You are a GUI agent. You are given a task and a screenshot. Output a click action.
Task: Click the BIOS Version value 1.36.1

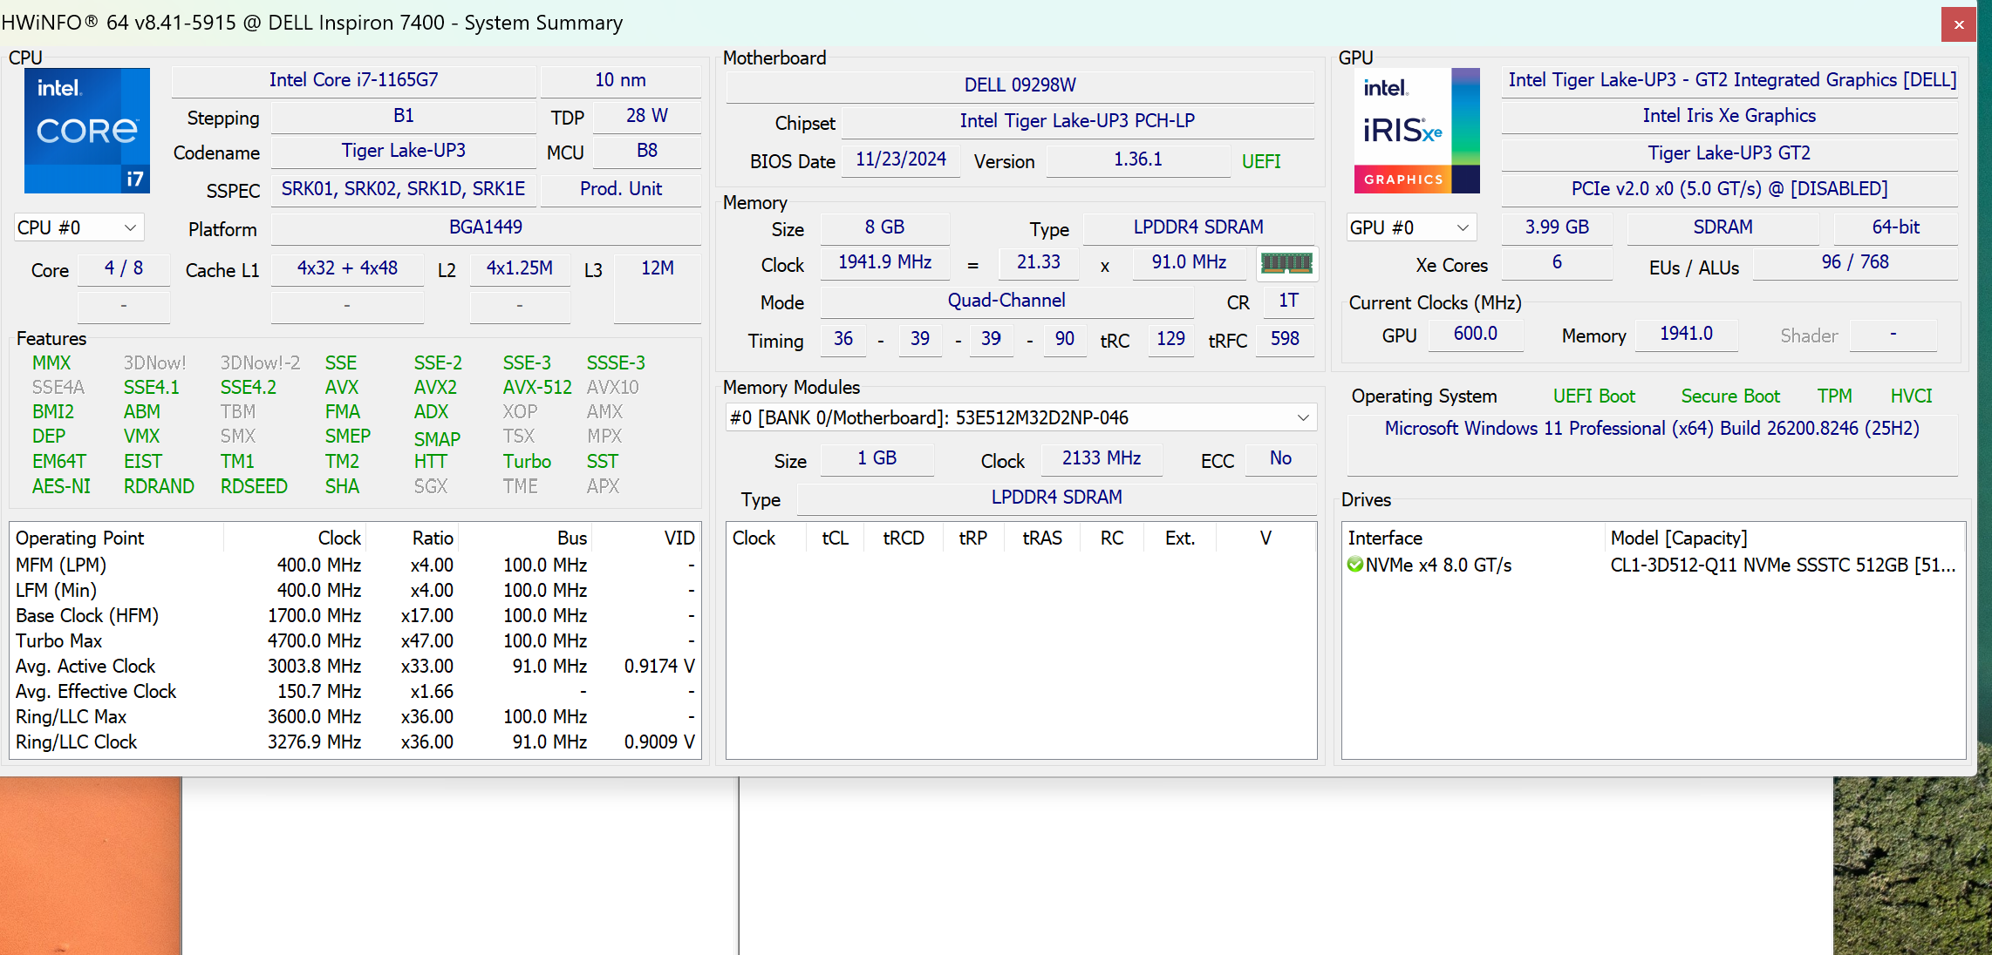point(1138,159)
